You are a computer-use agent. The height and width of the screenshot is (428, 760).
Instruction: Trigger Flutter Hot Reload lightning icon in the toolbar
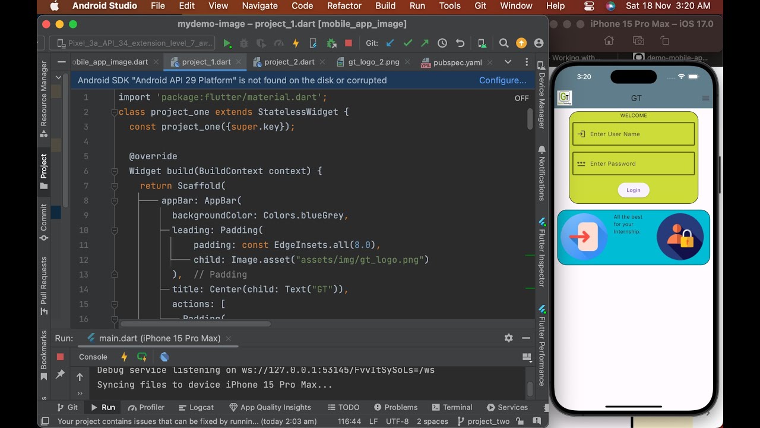point(296,43)
